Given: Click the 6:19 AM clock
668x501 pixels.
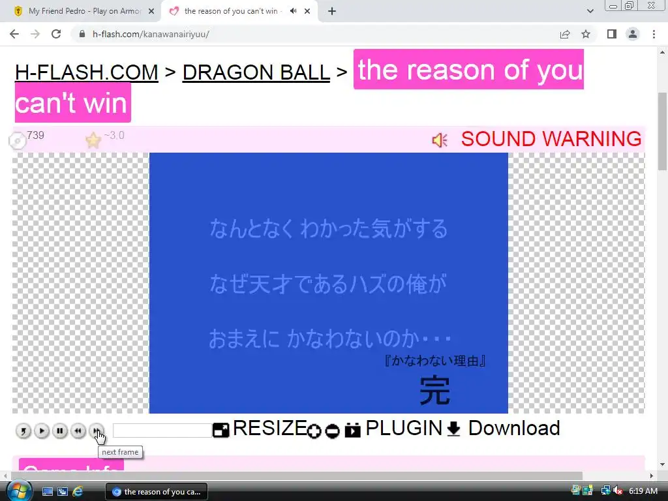Looking at the screenshot, I should click(643, 491).
